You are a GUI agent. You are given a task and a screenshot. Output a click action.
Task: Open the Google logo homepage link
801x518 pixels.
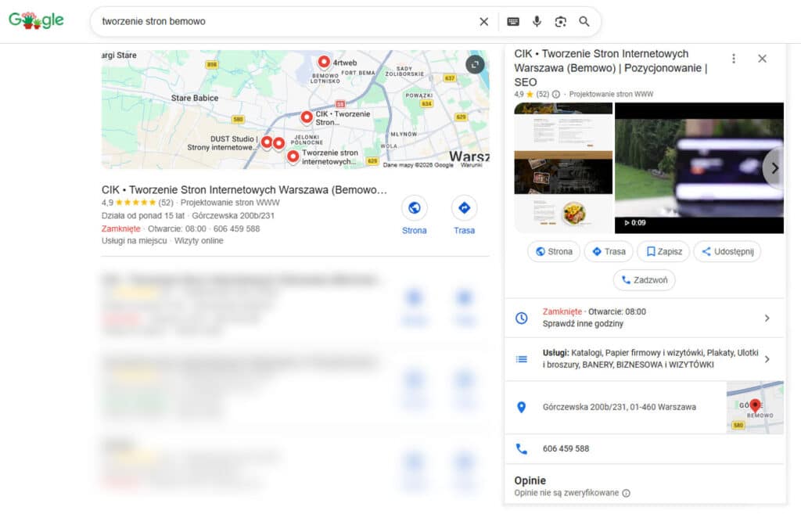tap(36, 20)
